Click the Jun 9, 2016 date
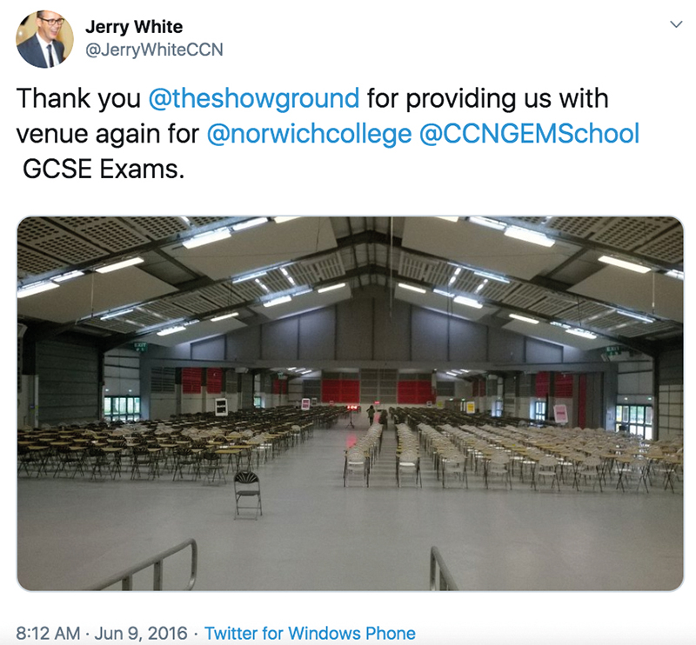 pos(141,633)
